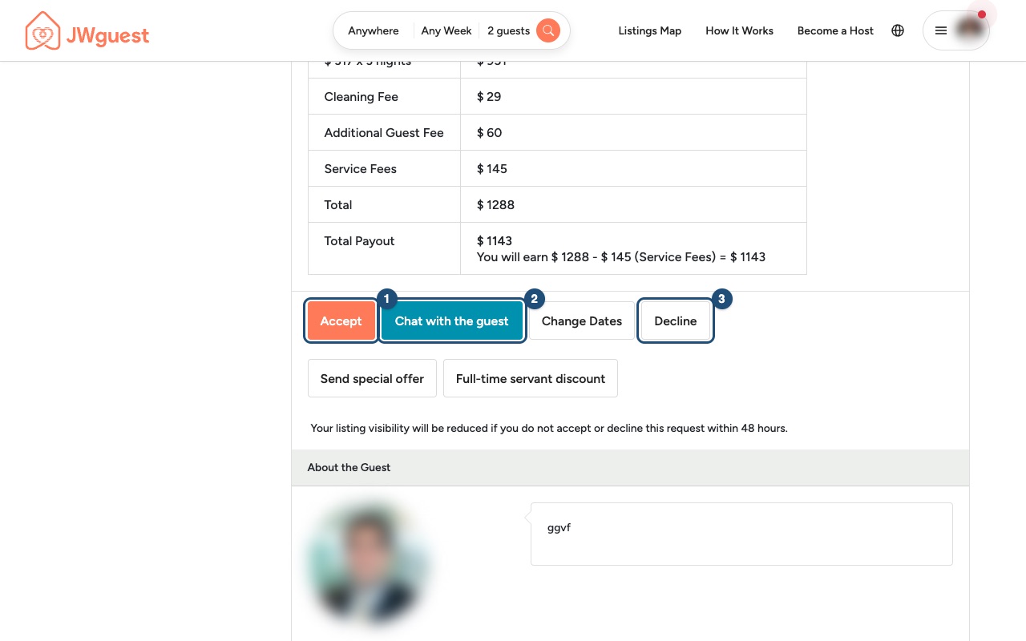Open How It Works page
The image size is (1026, 641).
739,30
